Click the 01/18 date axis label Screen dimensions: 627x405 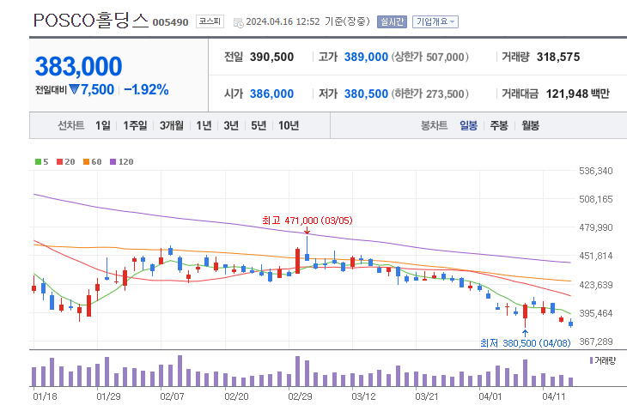(x=45, y=396)
